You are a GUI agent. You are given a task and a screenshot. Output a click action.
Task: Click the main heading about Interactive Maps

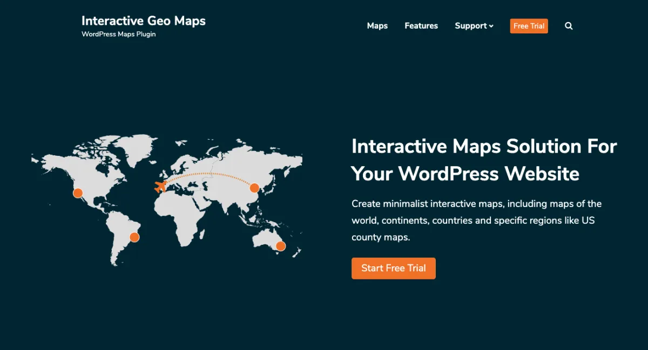click(x=483, y=160)
